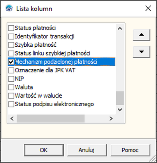Select the Wartość w walucie item
Image resolution: width=157 pixels, height=163 pixels.
(38, 96)
